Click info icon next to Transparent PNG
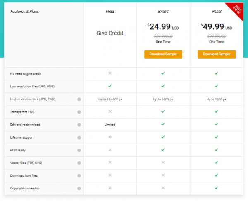The image size is (248, 201). (79, 112)
